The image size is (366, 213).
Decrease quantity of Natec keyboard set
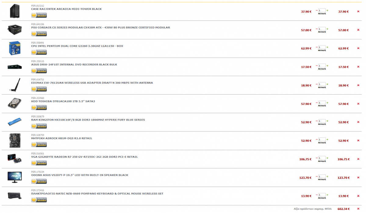317,195
